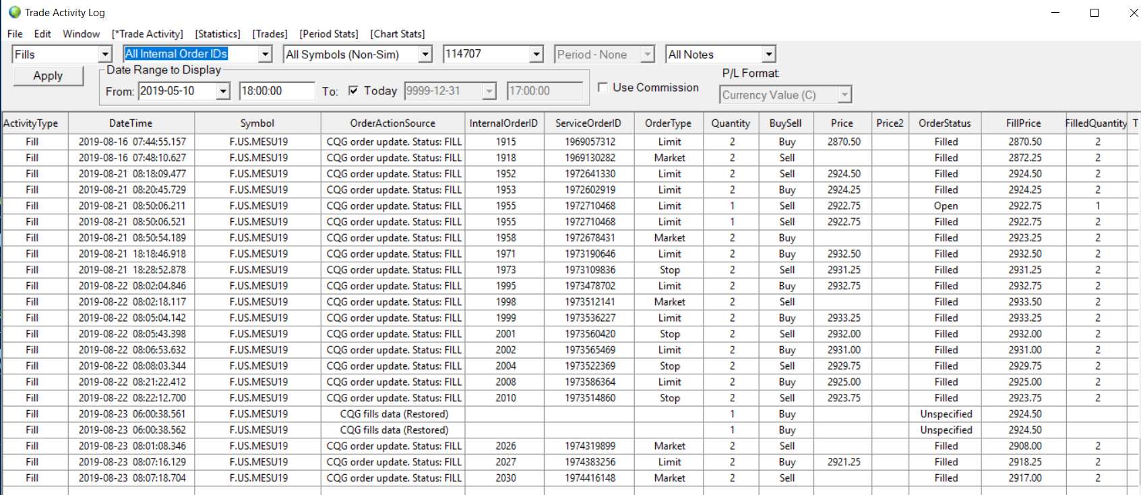Expand the Currency Value (C) P/L format dropdown
This screenshot has height=495, width=1141.
[x=844, y=95]
